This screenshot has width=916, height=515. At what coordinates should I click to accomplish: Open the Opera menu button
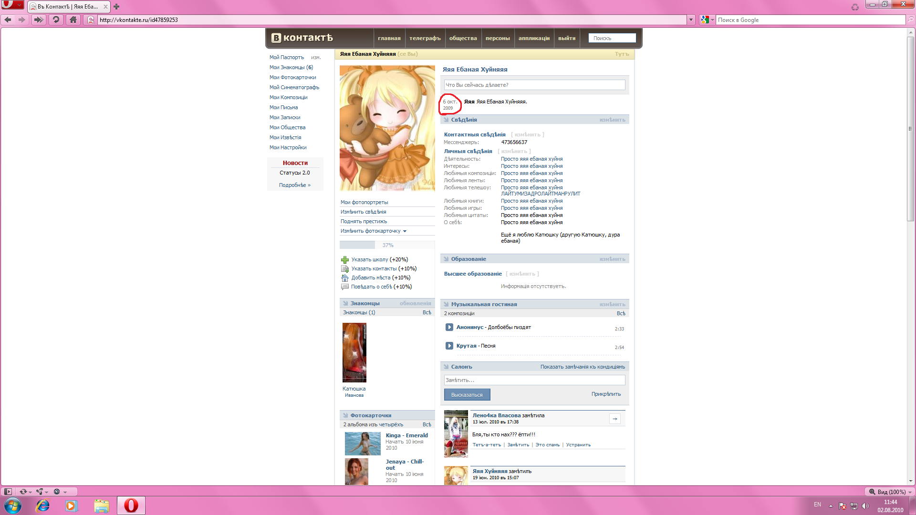[x=12, y=5]
